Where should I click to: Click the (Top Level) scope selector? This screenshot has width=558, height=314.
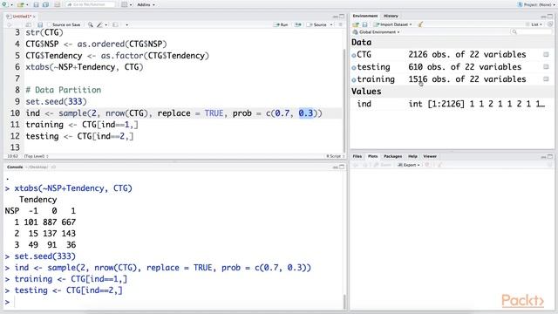[x=36, y=156]
